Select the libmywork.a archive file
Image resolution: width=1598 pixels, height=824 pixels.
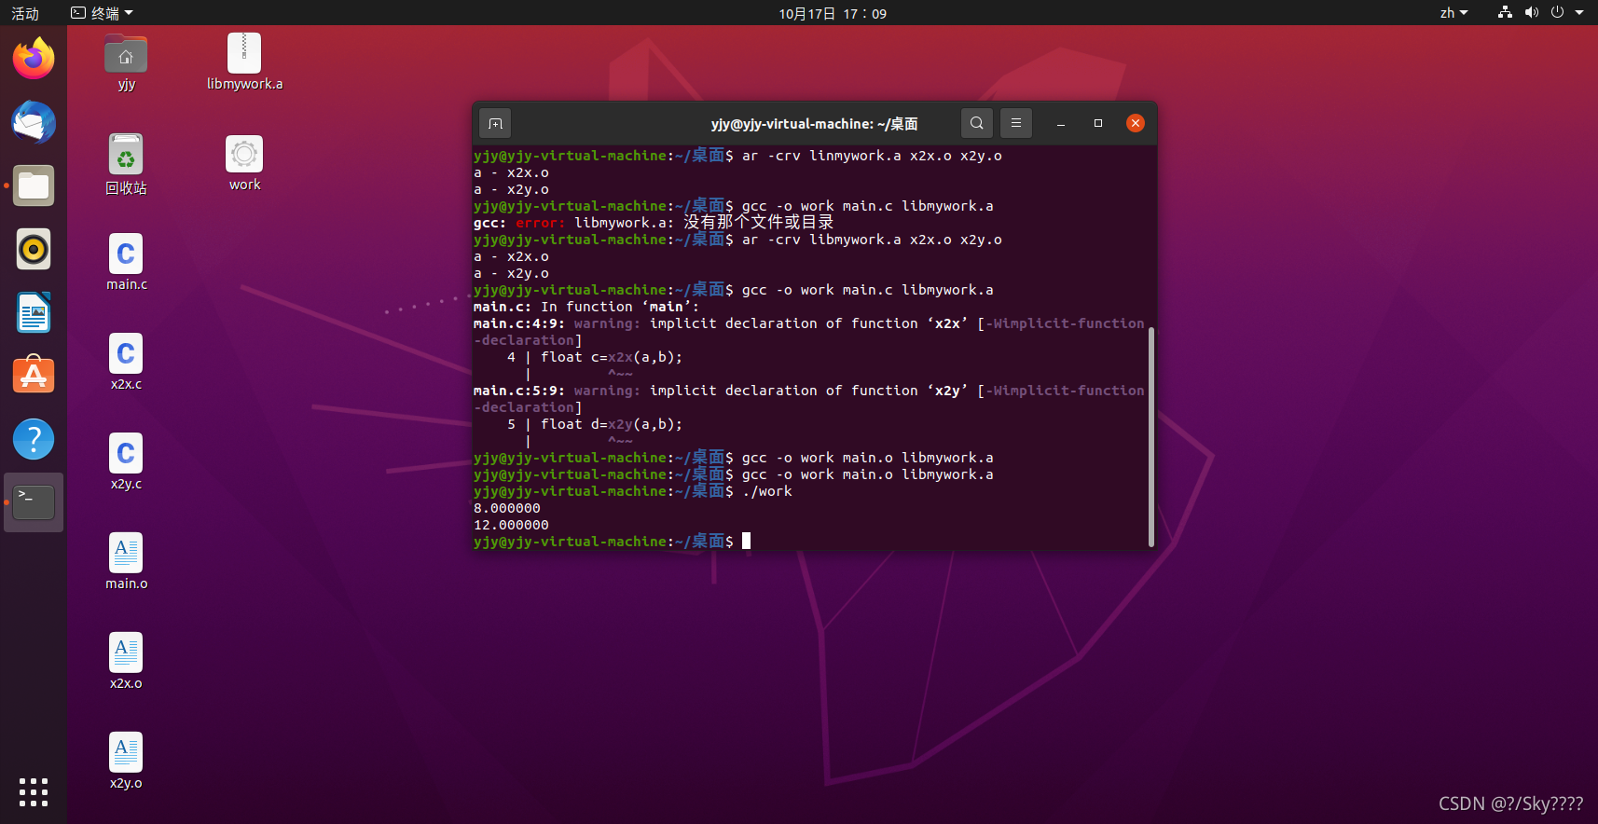tap(244, 62)
